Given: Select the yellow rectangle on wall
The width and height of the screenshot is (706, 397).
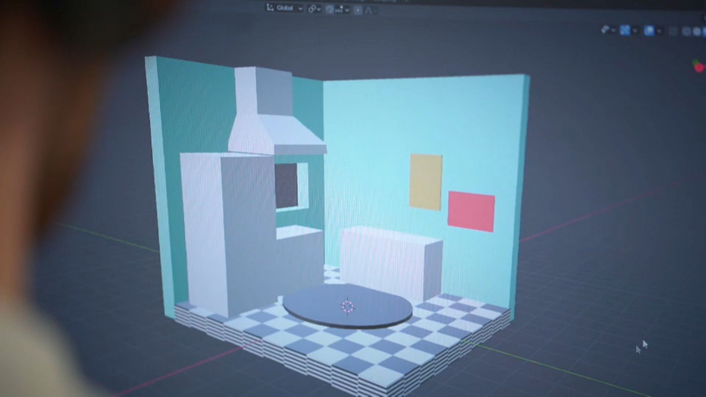Looking at the screenshot, I should tap(426, 182).
